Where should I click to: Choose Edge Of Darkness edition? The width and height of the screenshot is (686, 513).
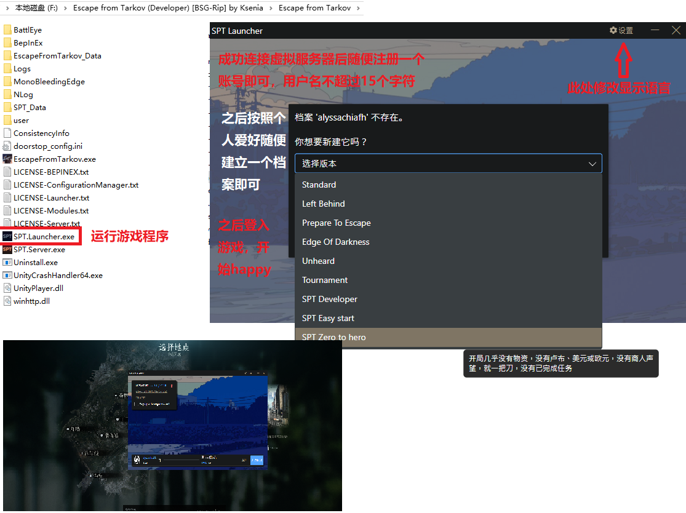(x=449, y=242)
